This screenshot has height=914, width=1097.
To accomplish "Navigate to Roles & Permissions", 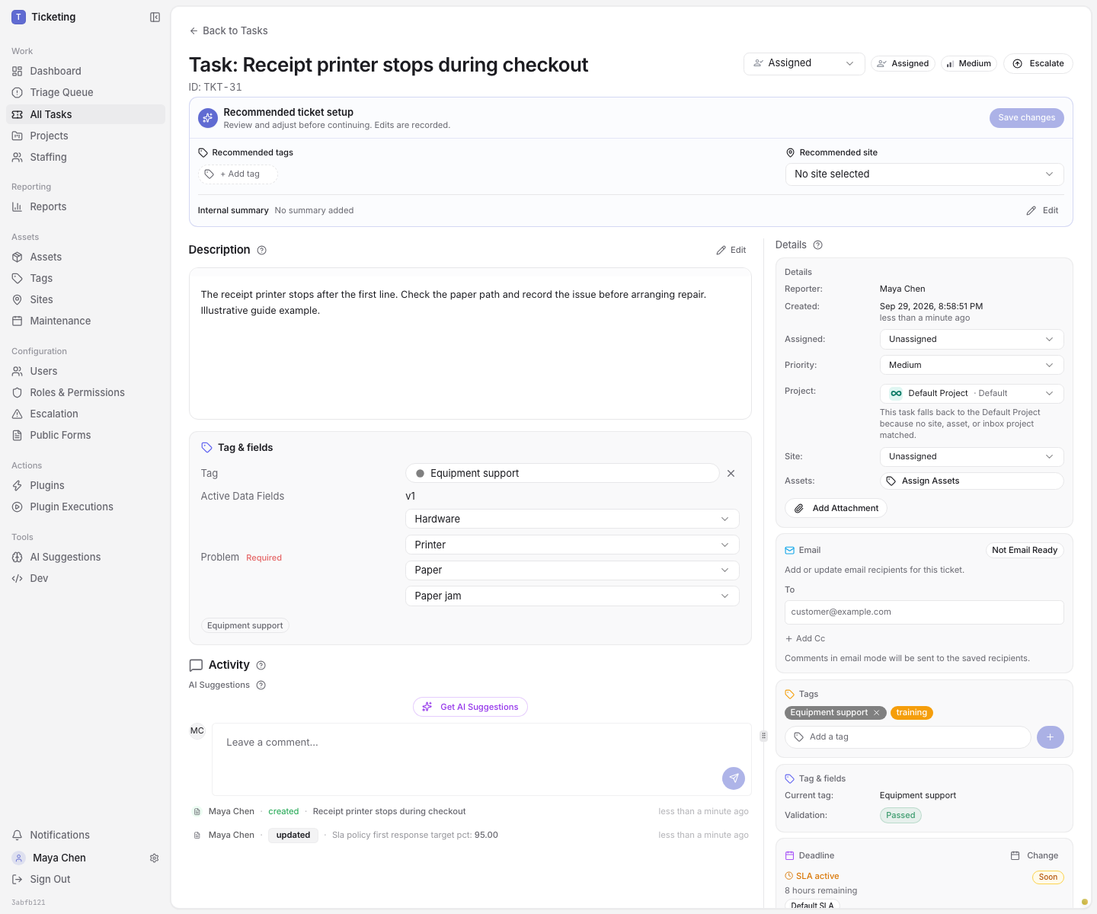I will point(85,392).
